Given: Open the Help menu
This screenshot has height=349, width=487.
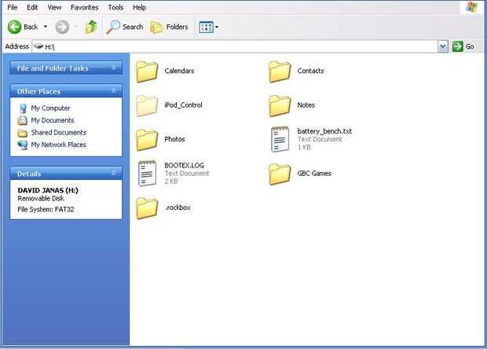Looking at the screenshot, I should pyautogui.click(x=140, y=7).
